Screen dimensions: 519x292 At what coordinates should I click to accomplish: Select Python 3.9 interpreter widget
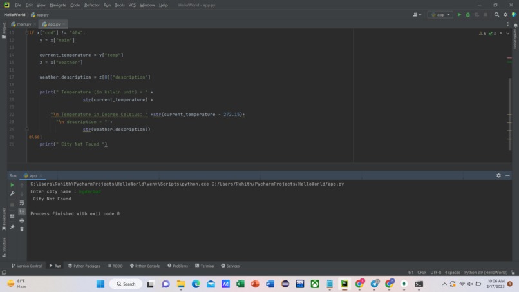point(486,273)
